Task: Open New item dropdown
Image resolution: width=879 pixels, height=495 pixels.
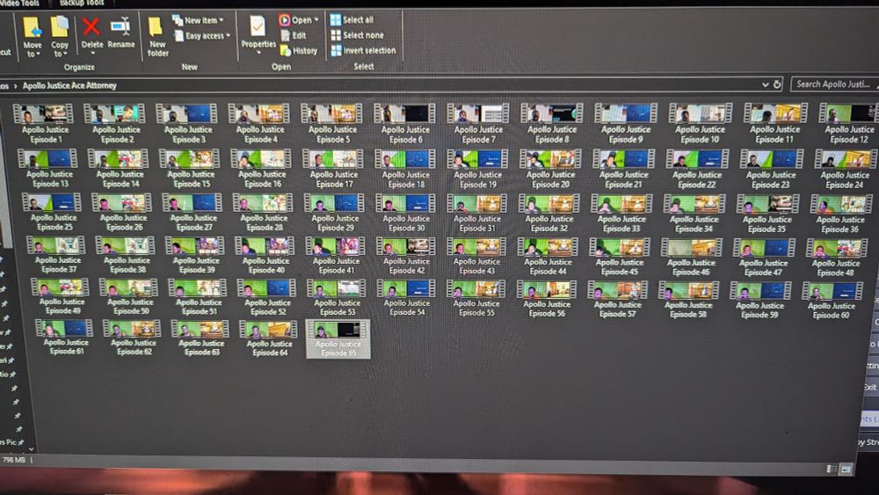Action: [198, 20]
